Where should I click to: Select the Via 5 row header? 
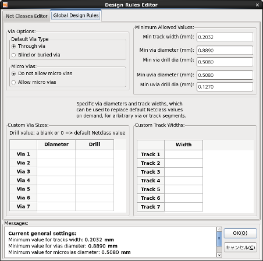[x=23, y=189]
